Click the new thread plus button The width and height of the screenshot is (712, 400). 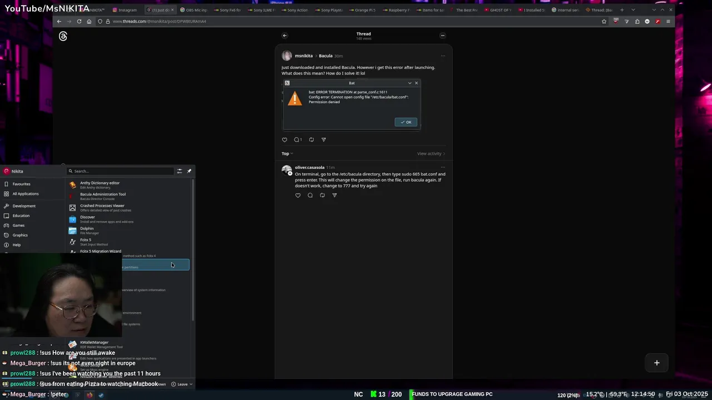click(657, 363)
